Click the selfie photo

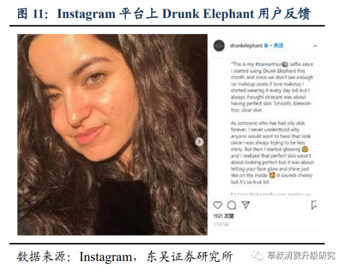112,134
